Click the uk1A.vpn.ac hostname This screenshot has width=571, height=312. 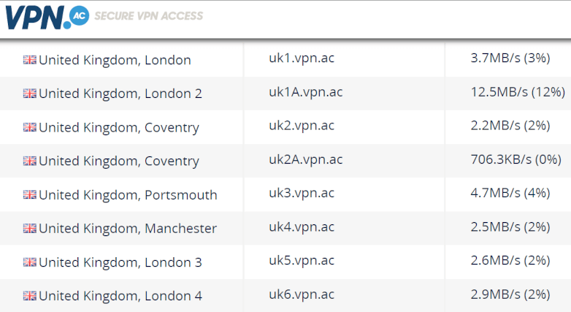(305, 92)
